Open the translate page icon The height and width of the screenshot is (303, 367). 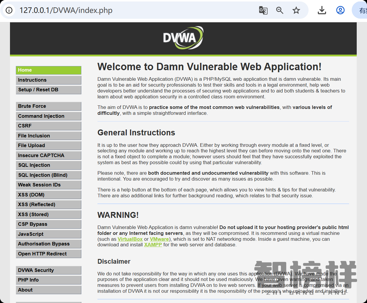coord(263,11)
